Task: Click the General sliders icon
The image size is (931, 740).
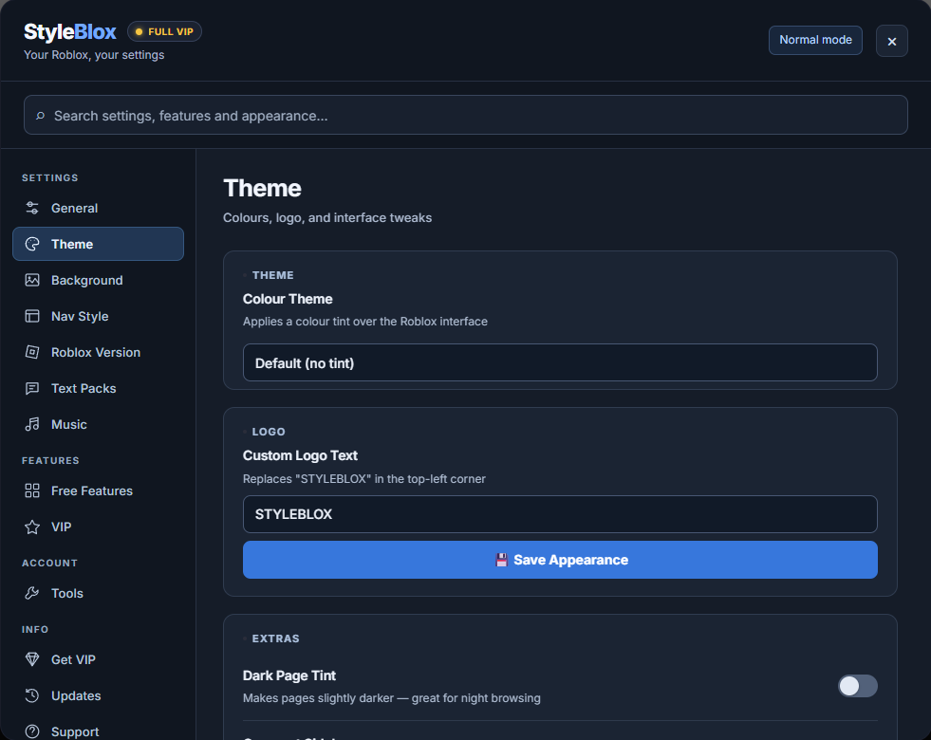Action: (x=32, y=208)
